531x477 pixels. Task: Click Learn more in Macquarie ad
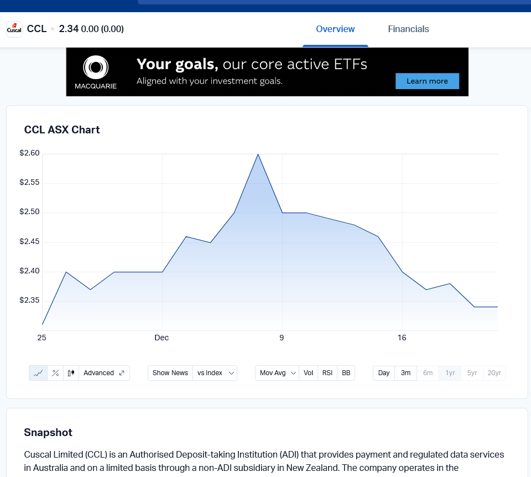[427, 81]
